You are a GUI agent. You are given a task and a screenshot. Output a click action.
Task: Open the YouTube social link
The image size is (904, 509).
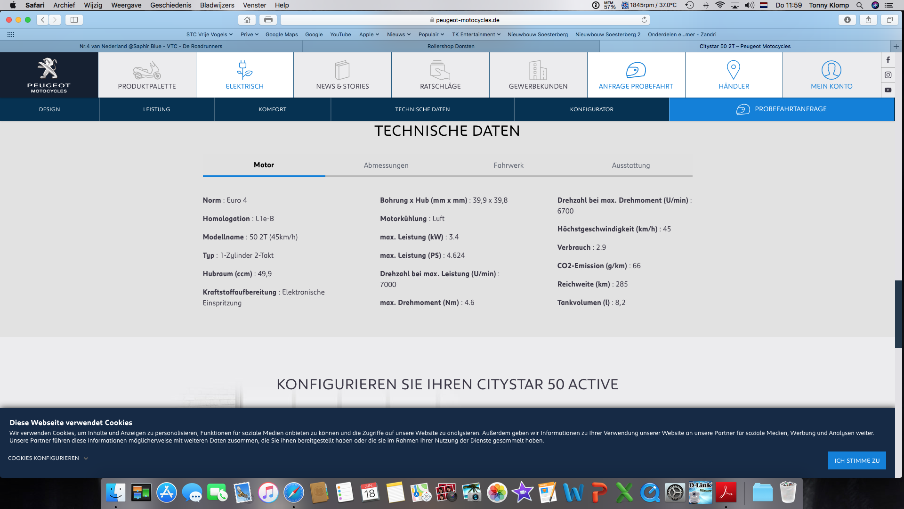coord(888,90)
